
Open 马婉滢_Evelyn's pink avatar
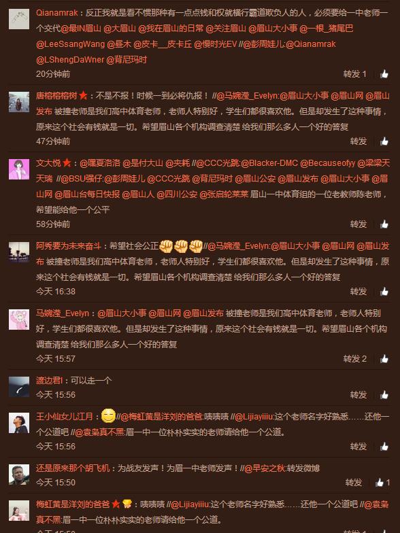(19, 320)
